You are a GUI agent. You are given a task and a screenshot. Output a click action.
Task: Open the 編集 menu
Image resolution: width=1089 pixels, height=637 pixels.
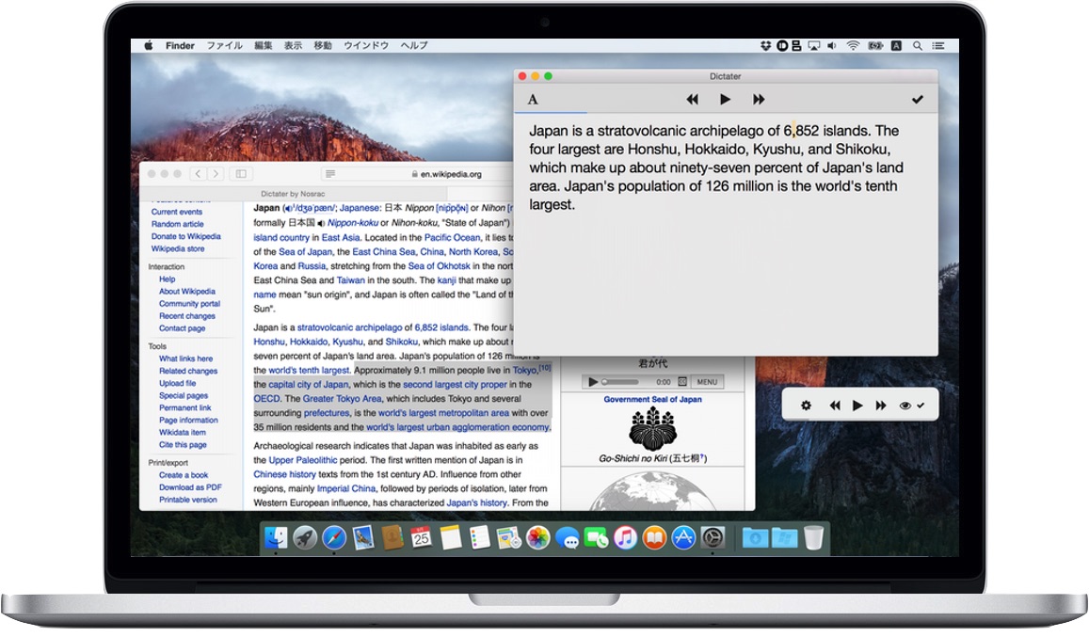click(x=264, y=45)
